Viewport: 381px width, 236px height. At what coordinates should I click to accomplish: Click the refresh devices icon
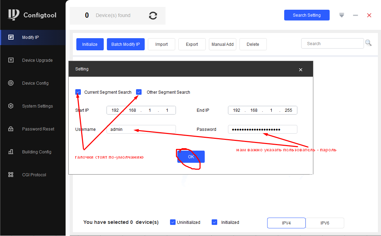point(153,16)
